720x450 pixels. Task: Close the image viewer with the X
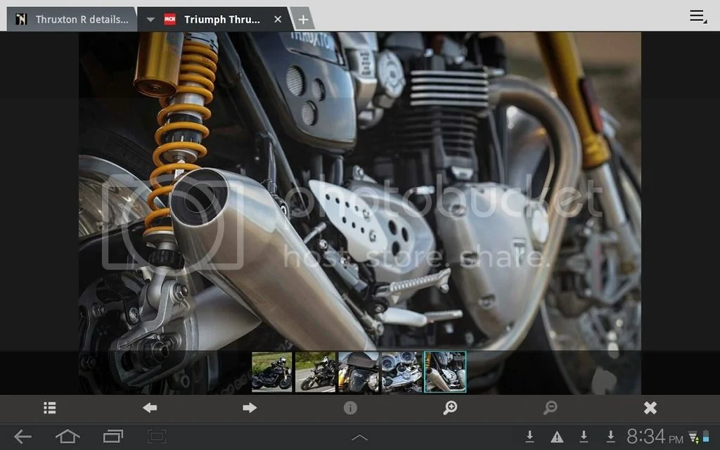(650, 408)
